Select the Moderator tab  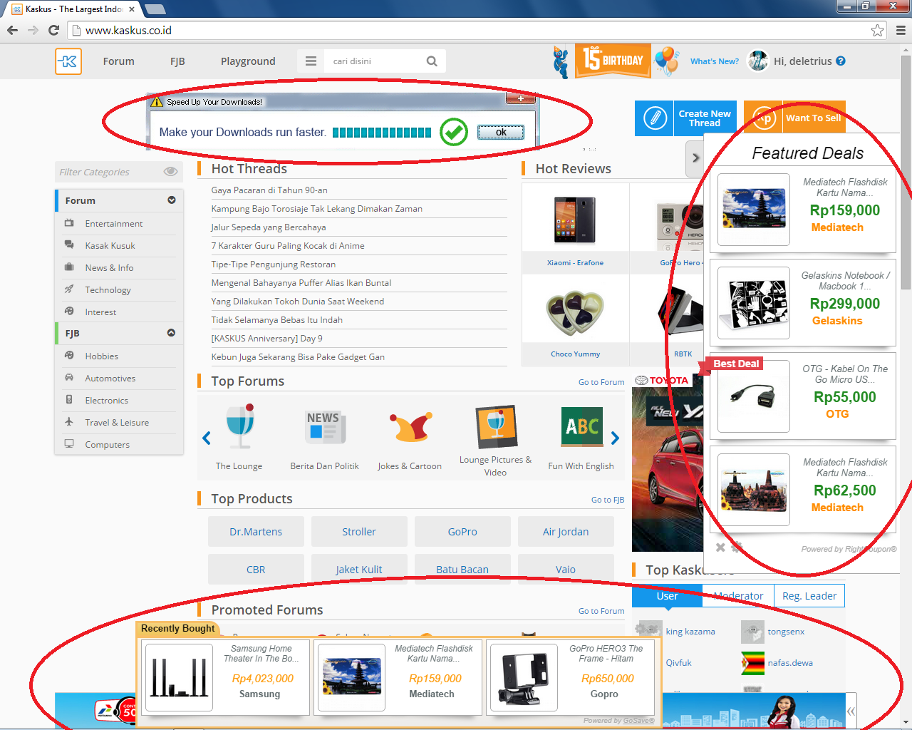(x=738, y=596)
